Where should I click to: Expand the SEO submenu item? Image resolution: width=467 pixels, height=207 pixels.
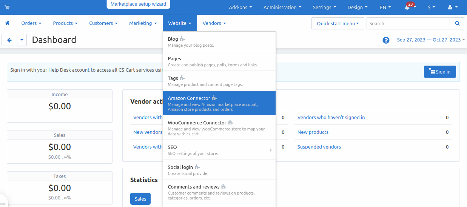click(219, 150)
